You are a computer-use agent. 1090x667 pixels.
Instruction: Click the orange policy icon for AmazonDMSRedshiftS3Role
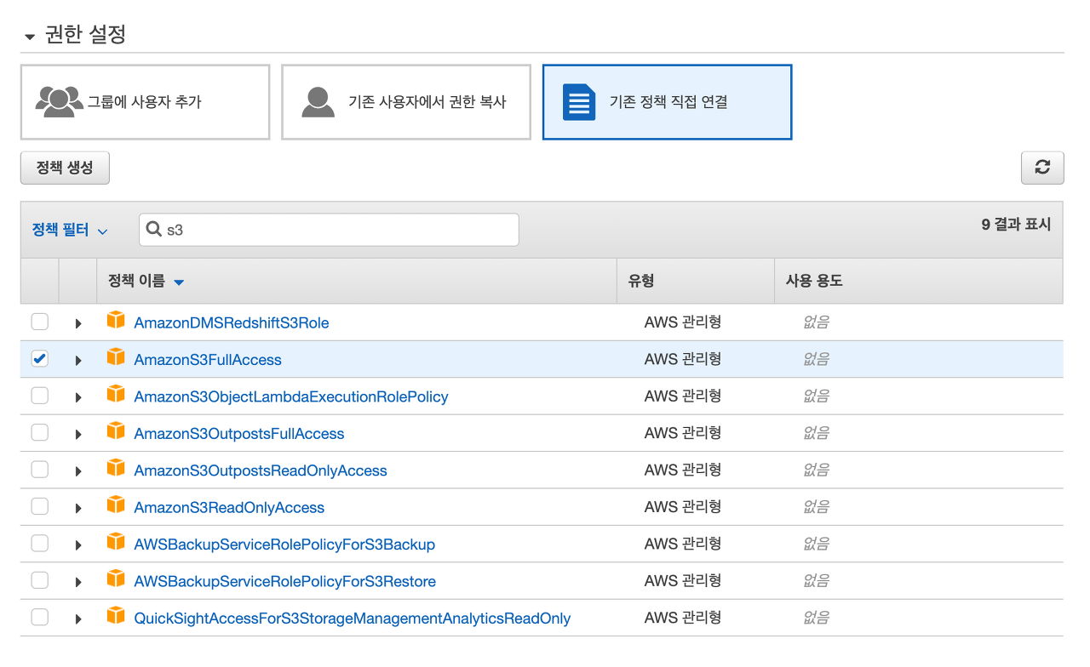116,321
